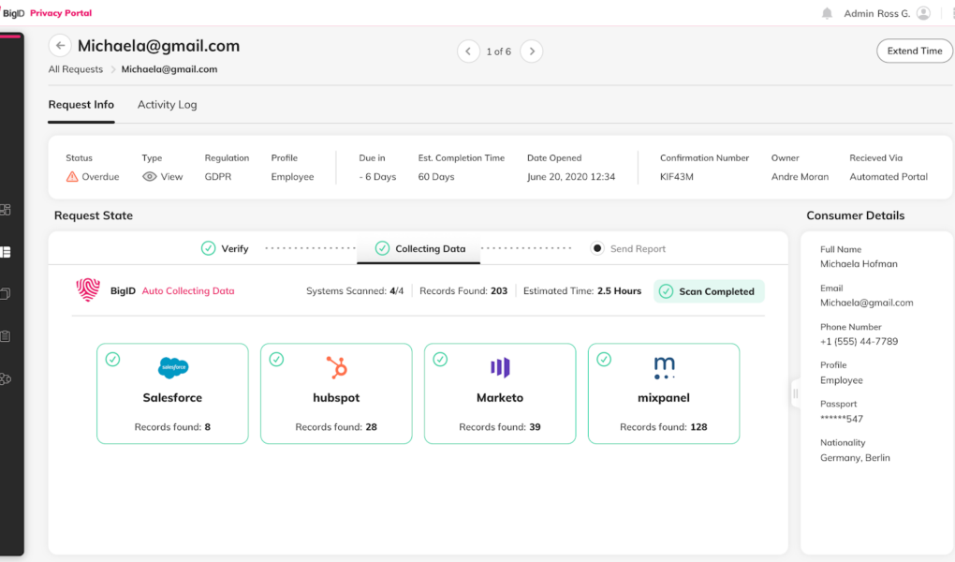The height and width of the screenshot is (562, 955).
Task: Click the '60 Days' completion value
Action: coord(436,177)
